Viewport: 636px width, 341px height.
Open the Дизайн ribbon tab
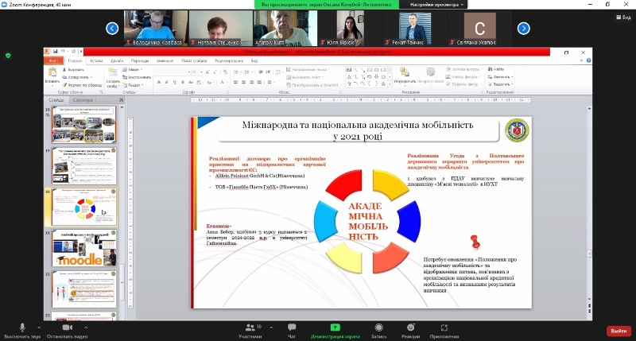(117, 60)
